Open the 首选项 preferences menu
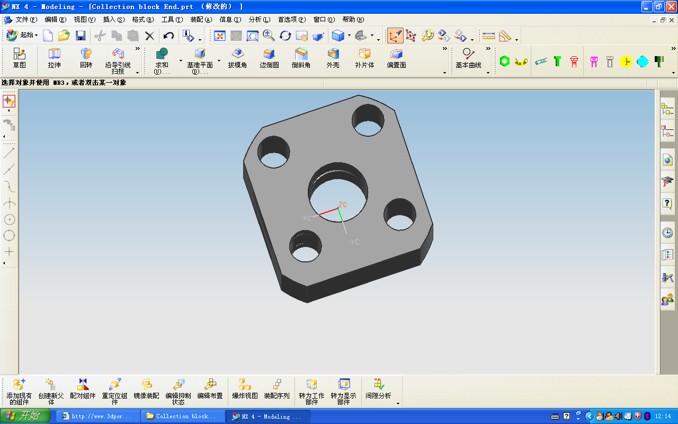Screen dimensions: 678x424 point(292,20)
